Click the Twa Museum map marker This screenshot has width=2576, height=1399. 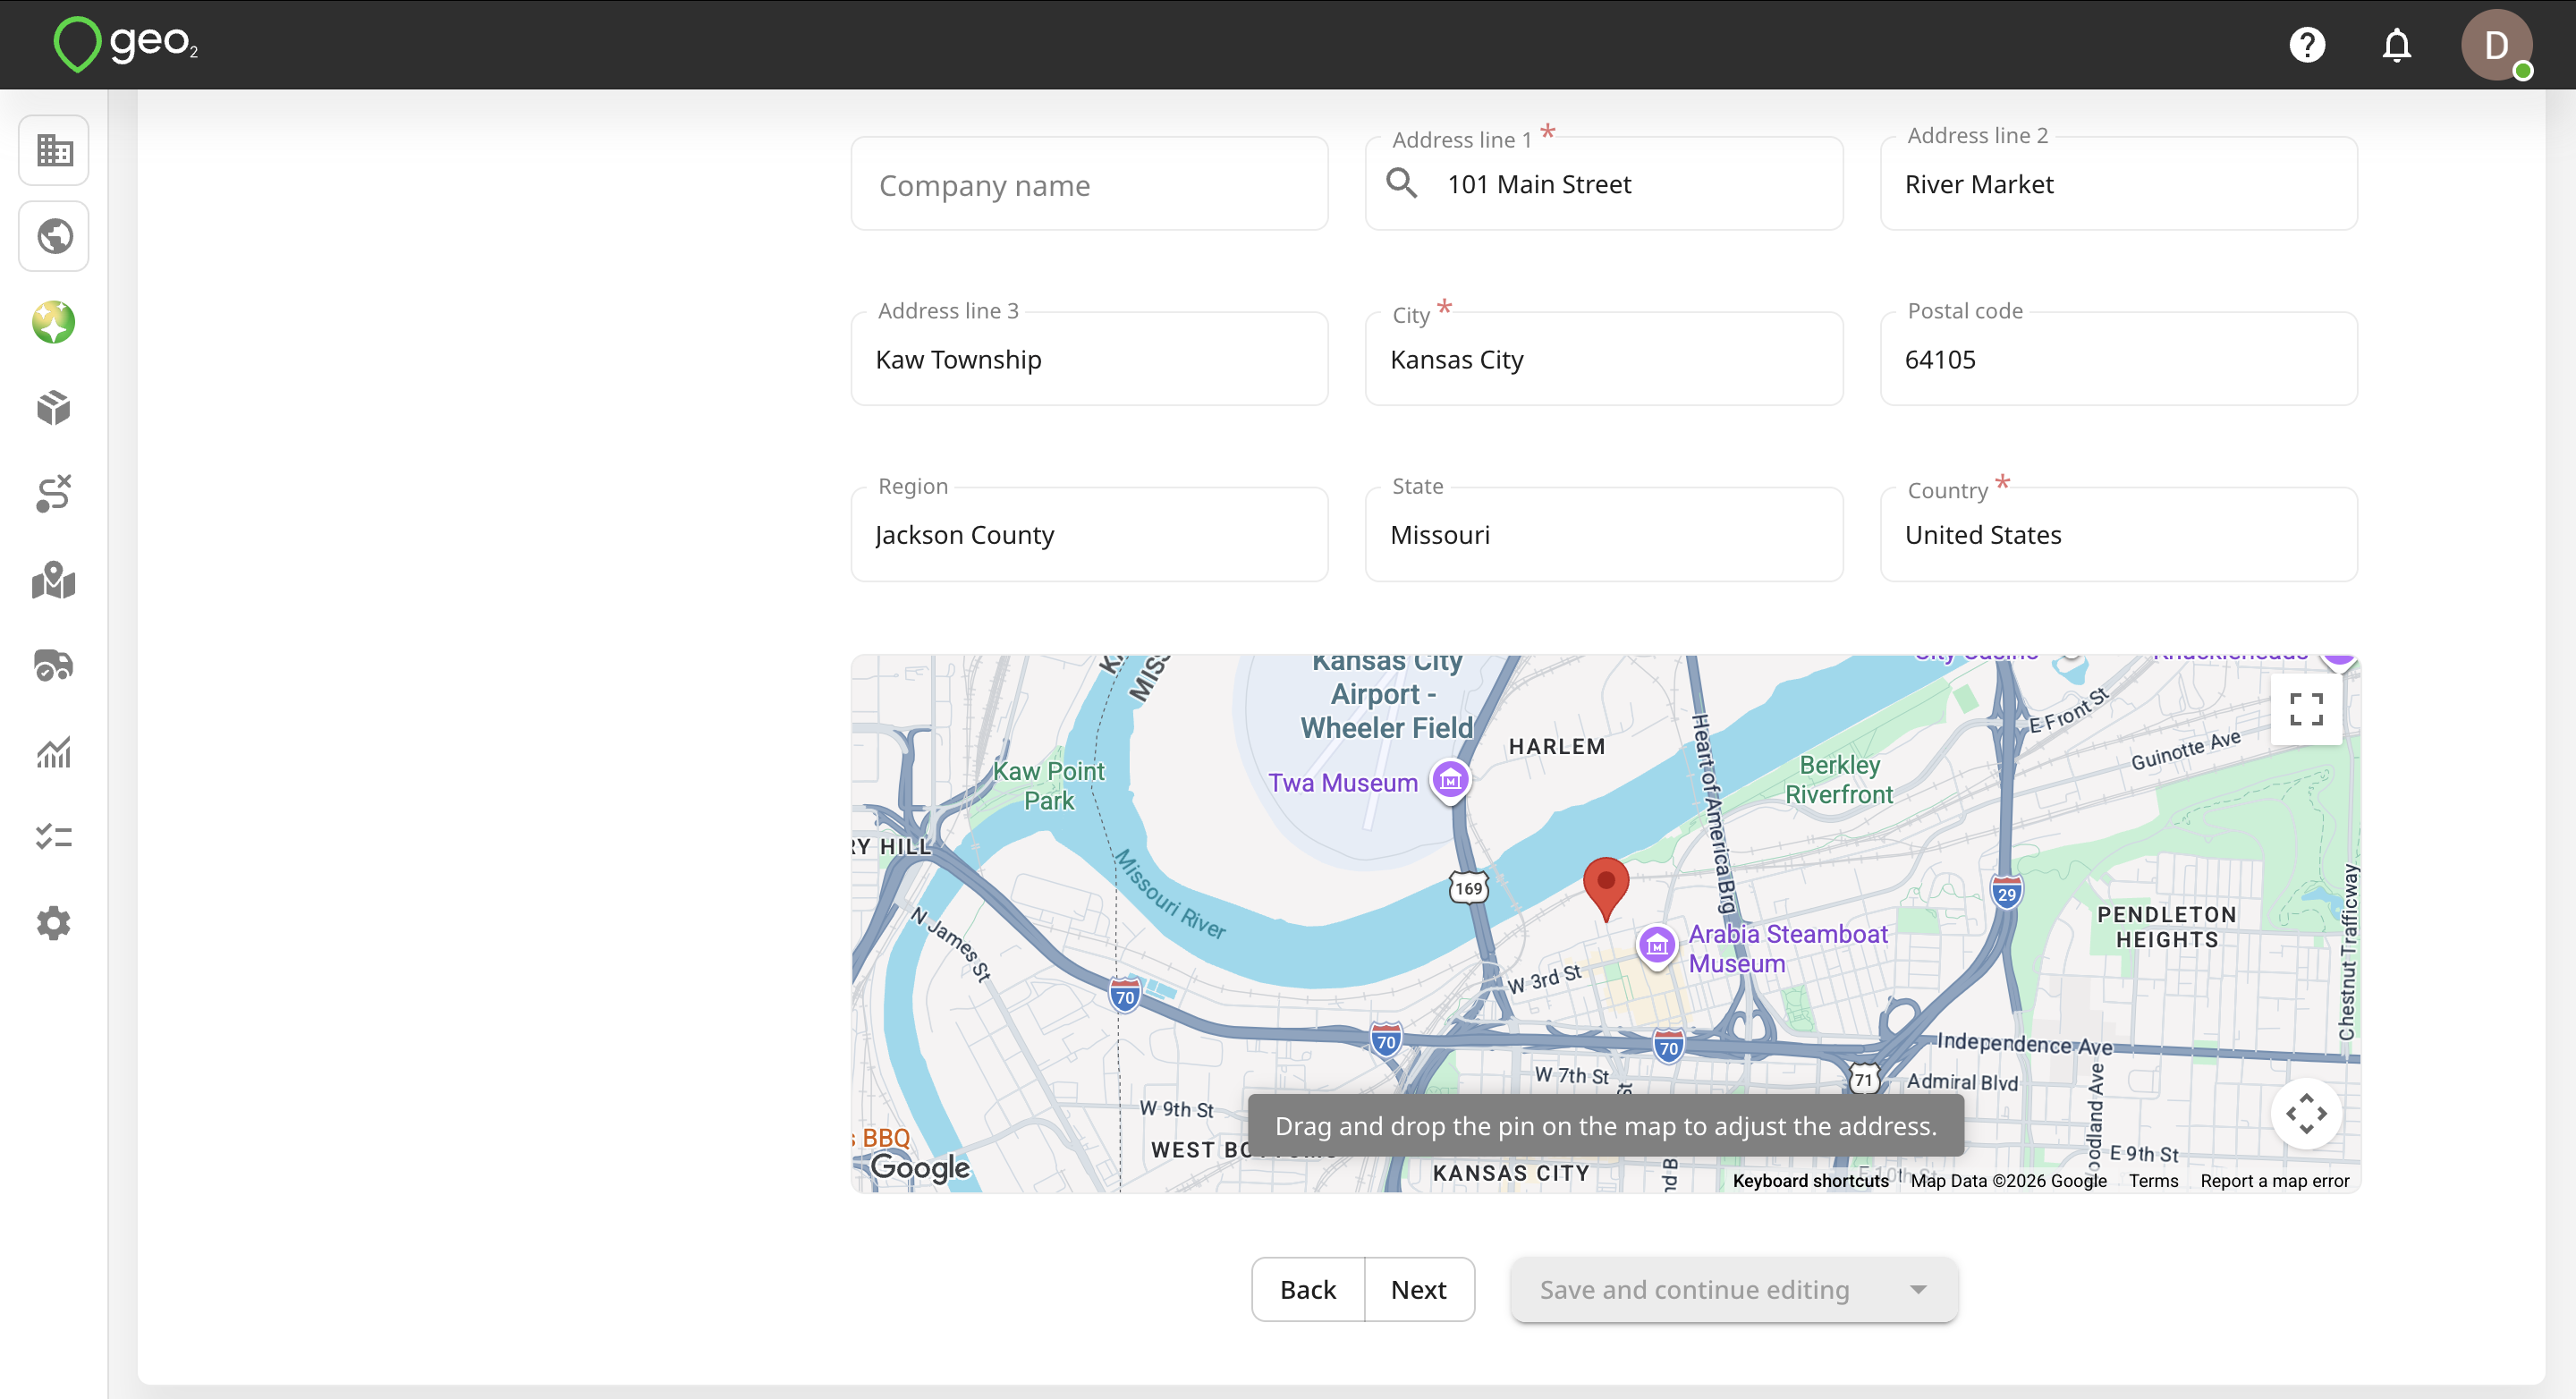(1450, 780)
